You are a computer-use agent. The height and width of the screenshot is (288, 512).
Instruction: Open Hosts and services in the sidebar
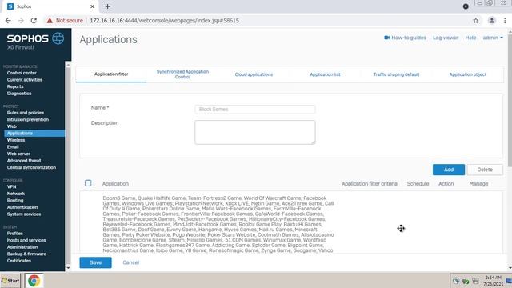(x=26, y=240)
